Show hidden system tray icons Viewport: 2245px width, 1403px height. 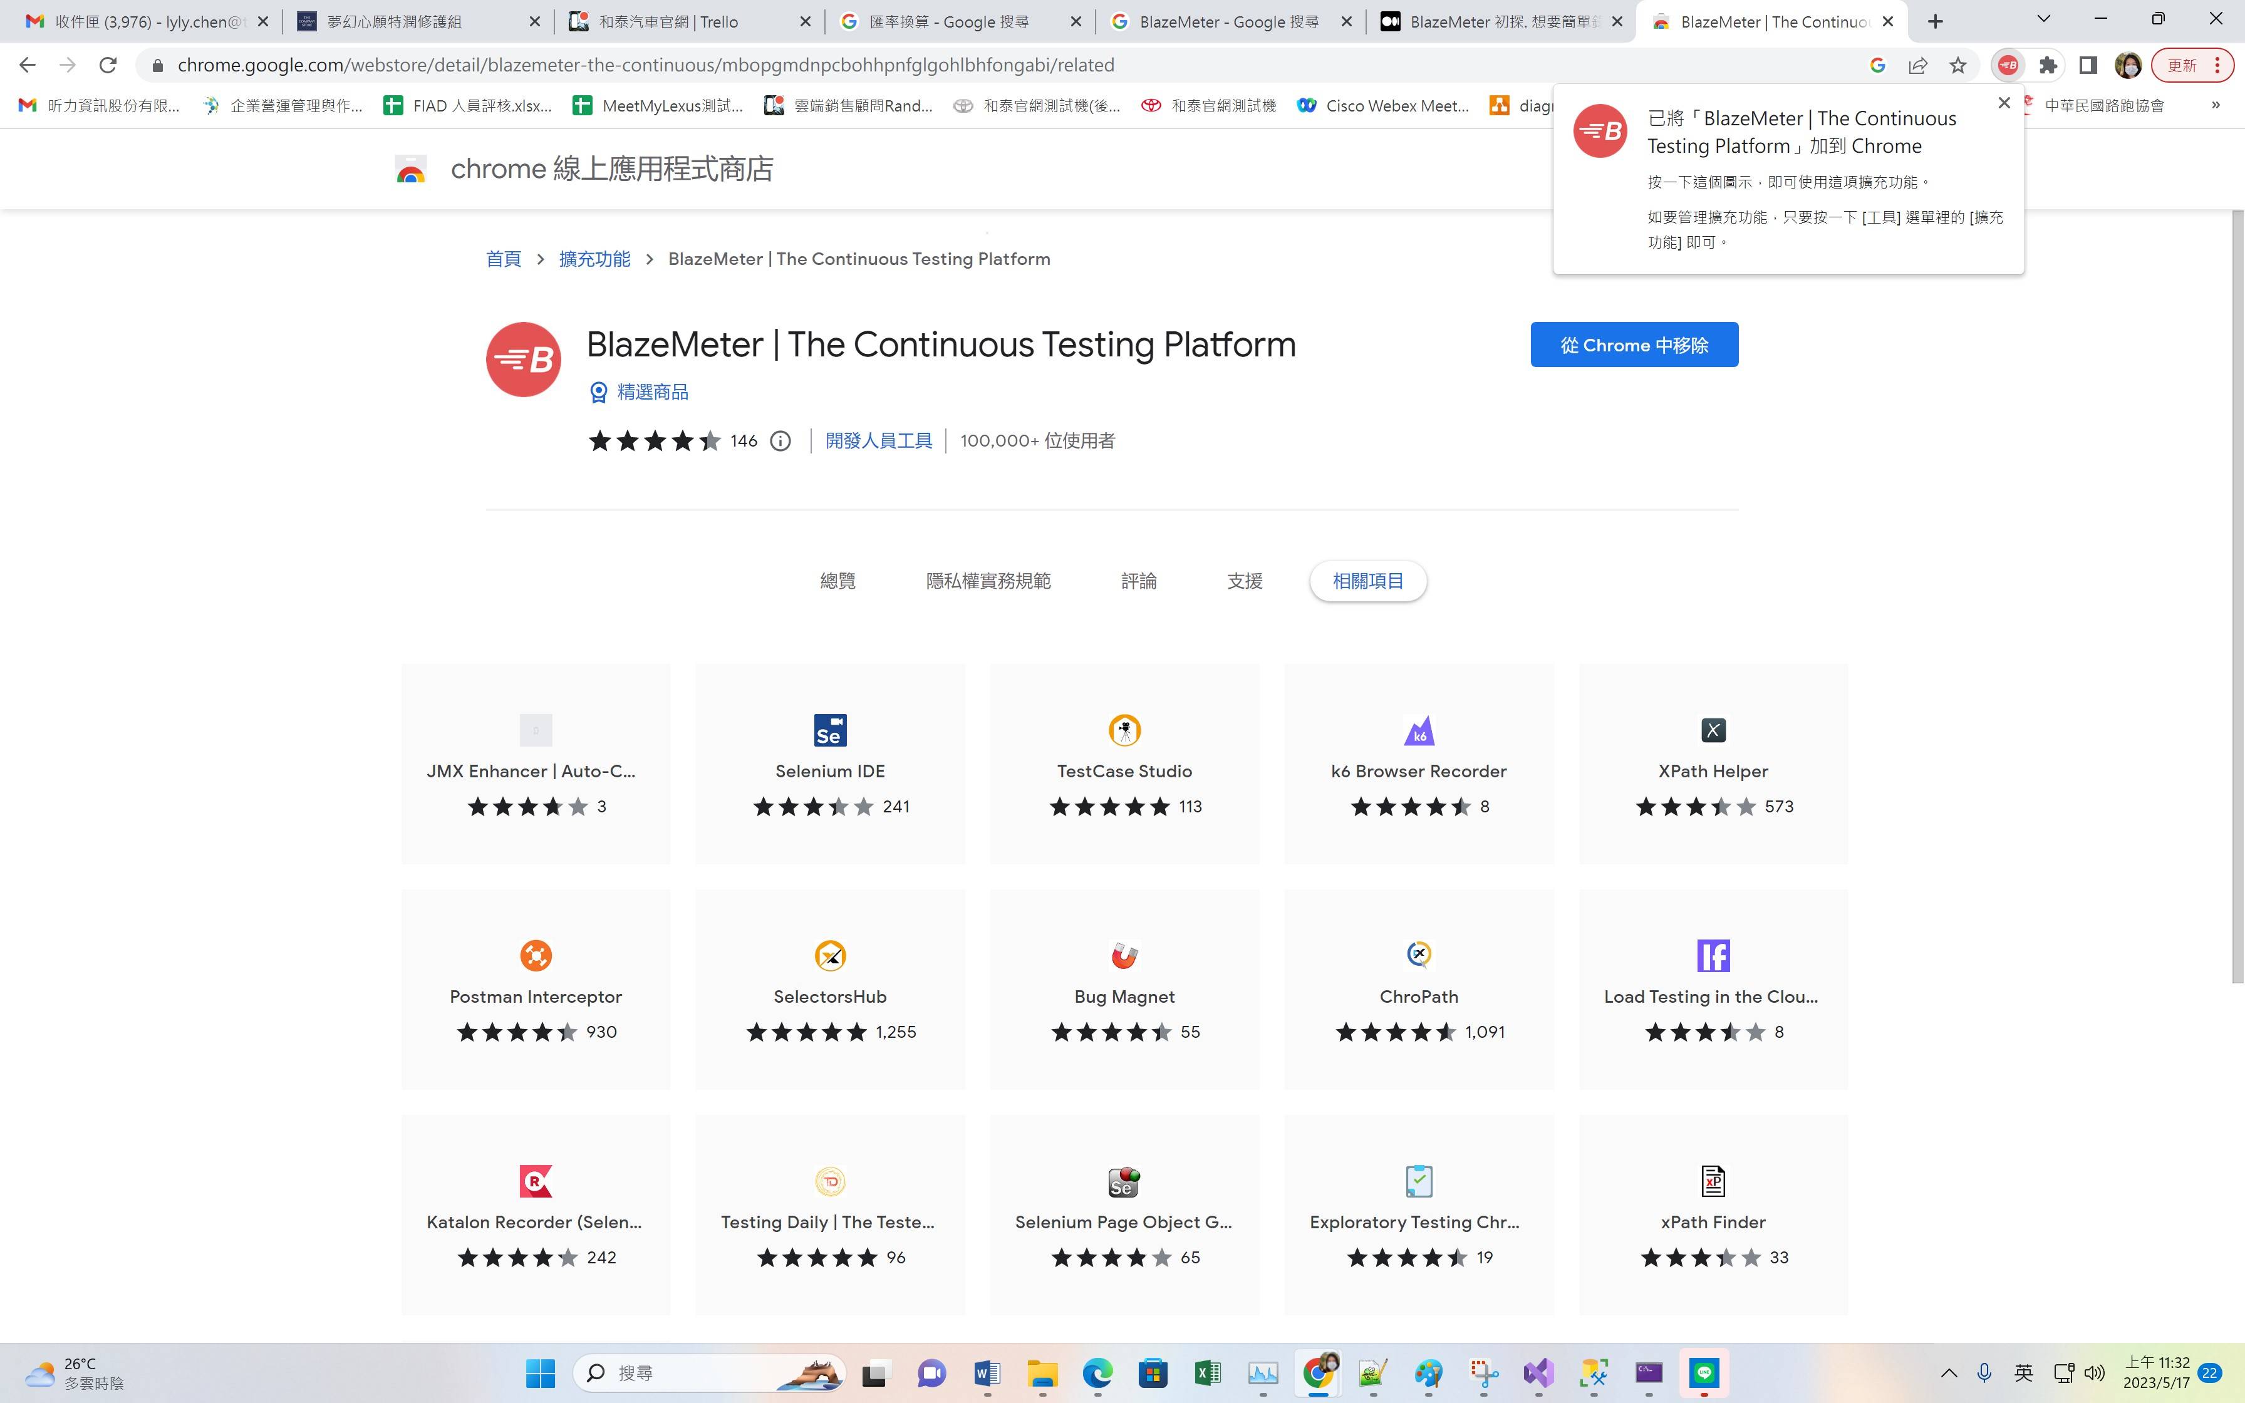point(1948,1374)
